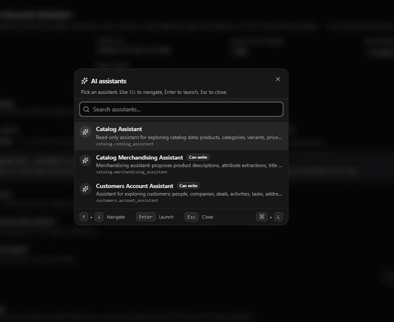Click the Launch label in footer
The image size is (394, 322).
tap(166, 217)
